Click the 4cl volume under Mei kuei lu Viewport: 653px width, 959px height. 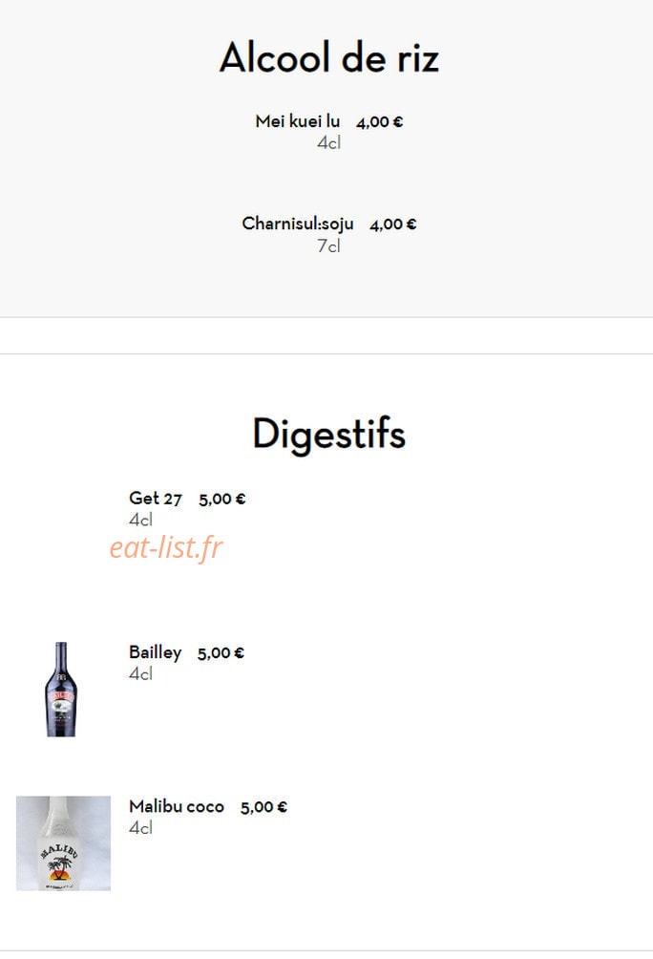[x=329, y=143]
